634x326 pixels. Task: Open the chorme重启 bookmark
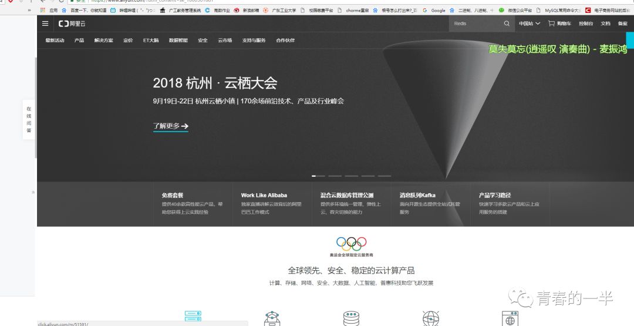(x=353, y=10)
